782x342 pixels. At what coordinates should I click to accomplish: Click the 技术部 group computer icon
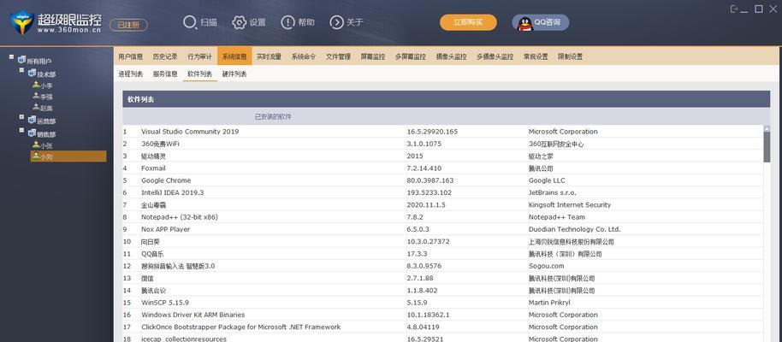pyautogui.click(x=32, y=74)
